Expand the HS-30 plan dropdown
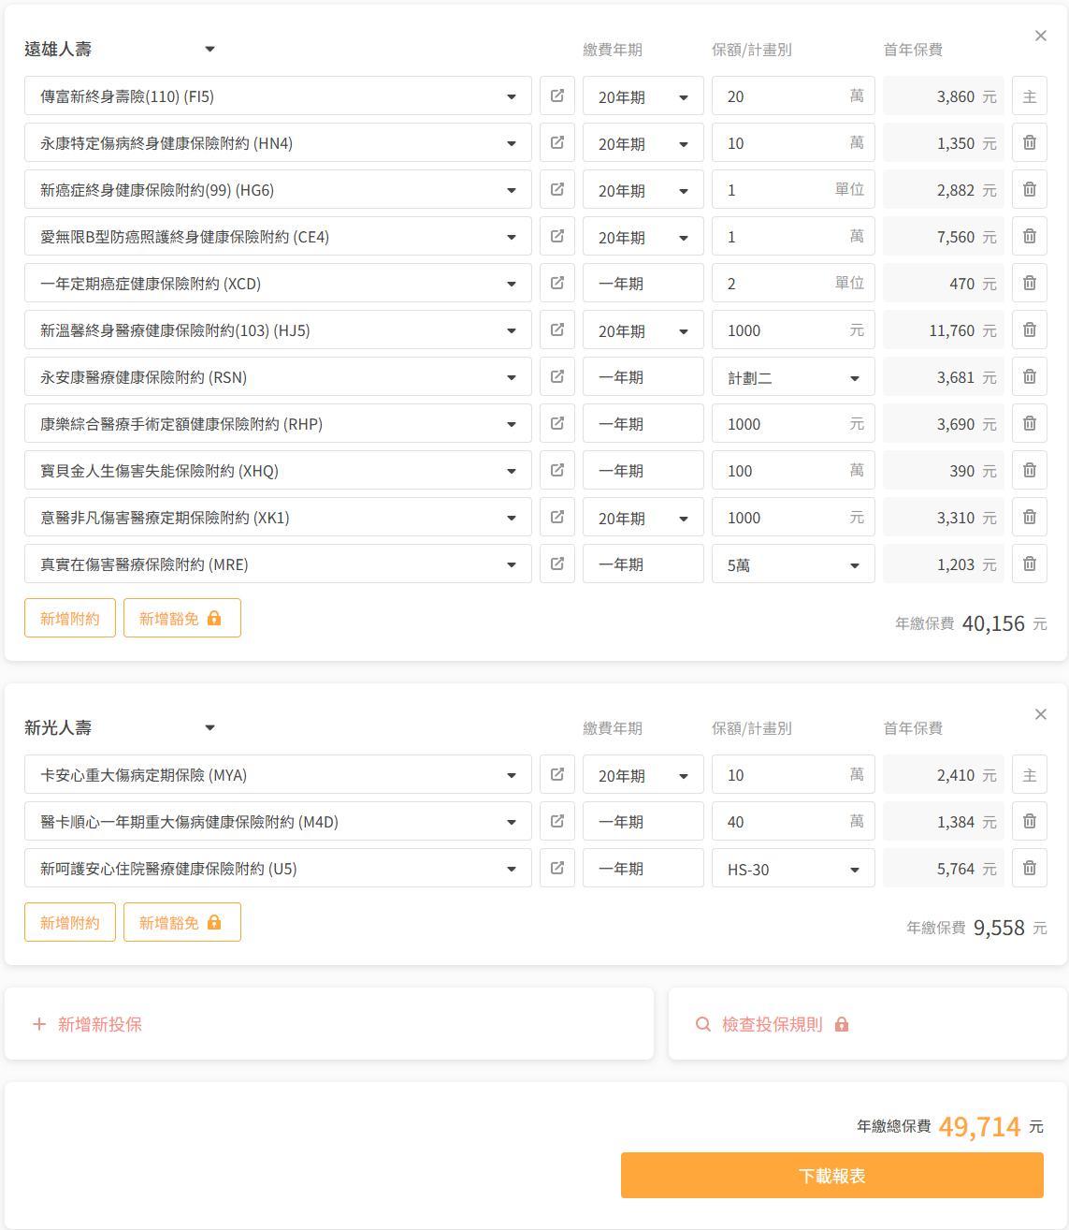Screen dimensions: 1069x1230 (x=793, y=868)
